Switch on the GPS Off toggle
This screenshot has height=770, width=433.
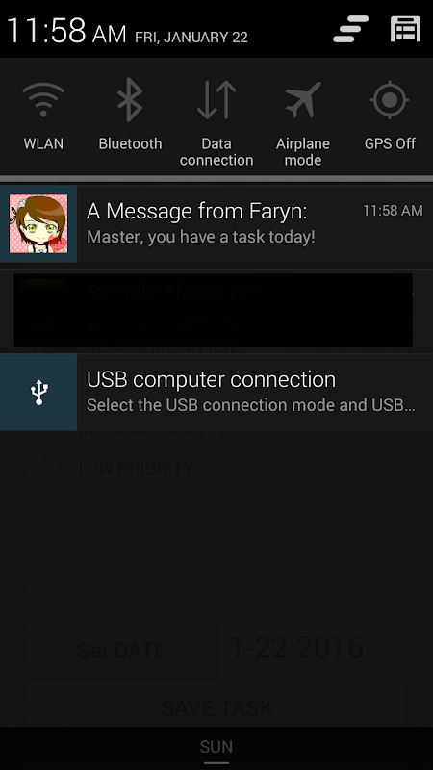tap(390, 100)
